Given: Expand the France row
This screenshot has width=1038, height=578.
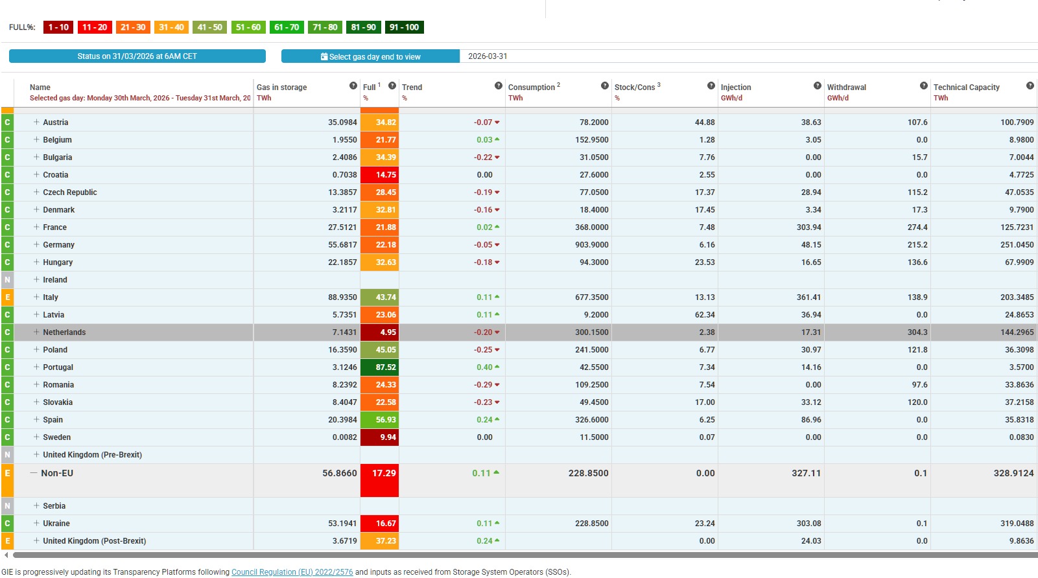Looking at the screenshot, I should pos(36,227).
